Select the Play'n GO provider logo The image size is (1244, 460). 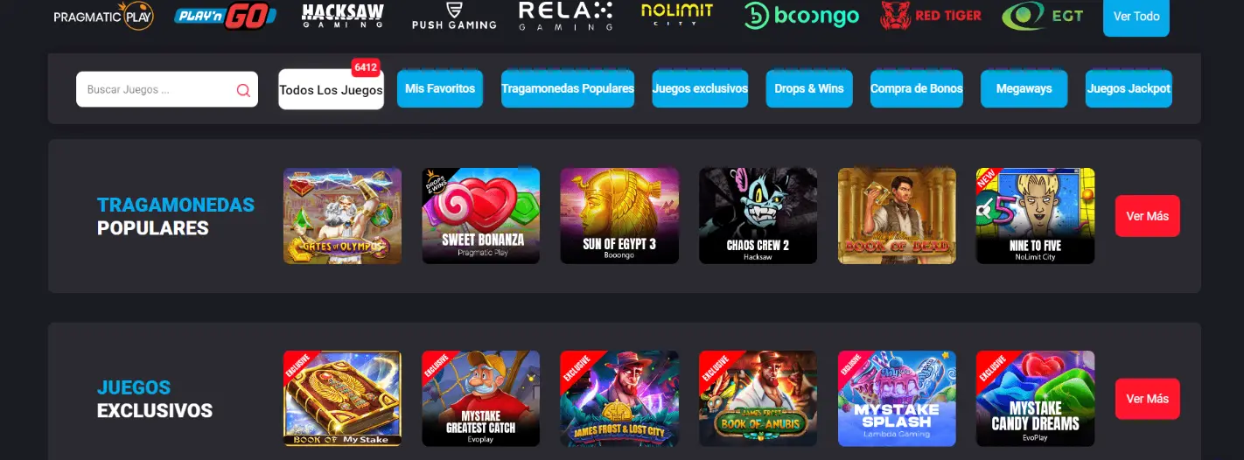(x=226, y=16)
